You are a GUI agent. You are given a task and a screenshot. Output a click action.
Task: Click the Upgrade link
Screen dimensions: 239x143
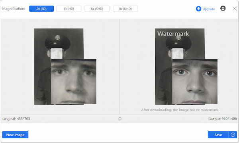pyautogui.click(x=208, y=9)
